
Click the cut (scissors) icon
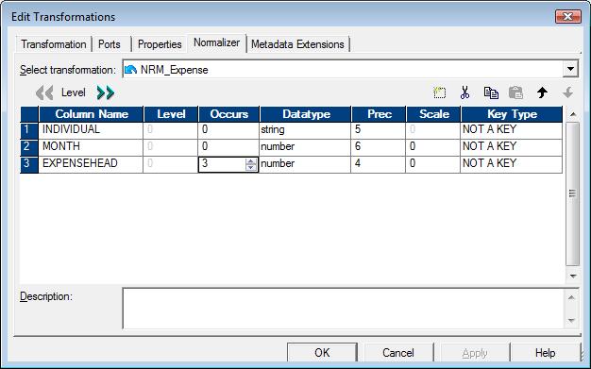pyautogui.click(x=464, y=92)
